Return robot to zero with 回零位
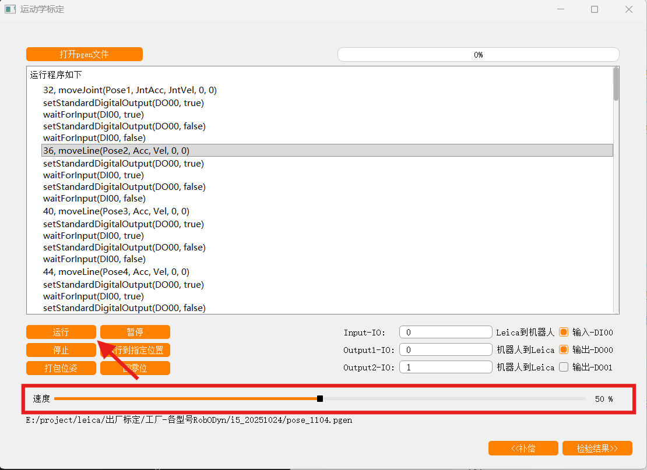 pos(135,367)
